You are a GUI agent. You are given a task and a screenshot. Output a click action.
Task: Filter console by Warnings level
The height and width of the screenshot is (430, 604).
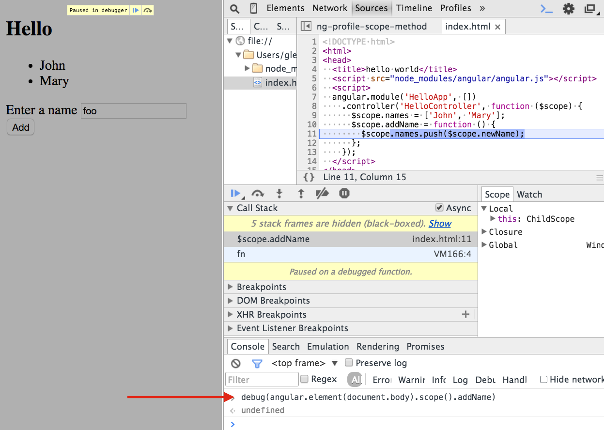[x=412, y=380]
